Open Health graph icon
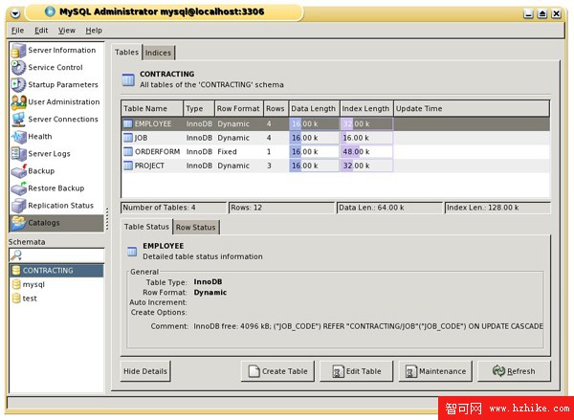The width and height of the screenshot is (574, 420). [18, 137]
